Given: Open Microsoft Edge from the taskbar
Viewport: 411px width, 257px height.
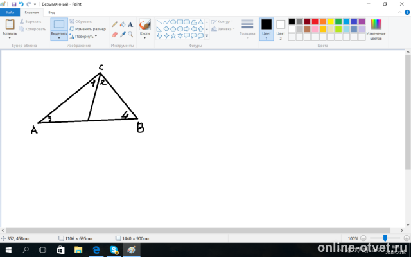Looking at the screenshot, I should [x=96, y=250].
